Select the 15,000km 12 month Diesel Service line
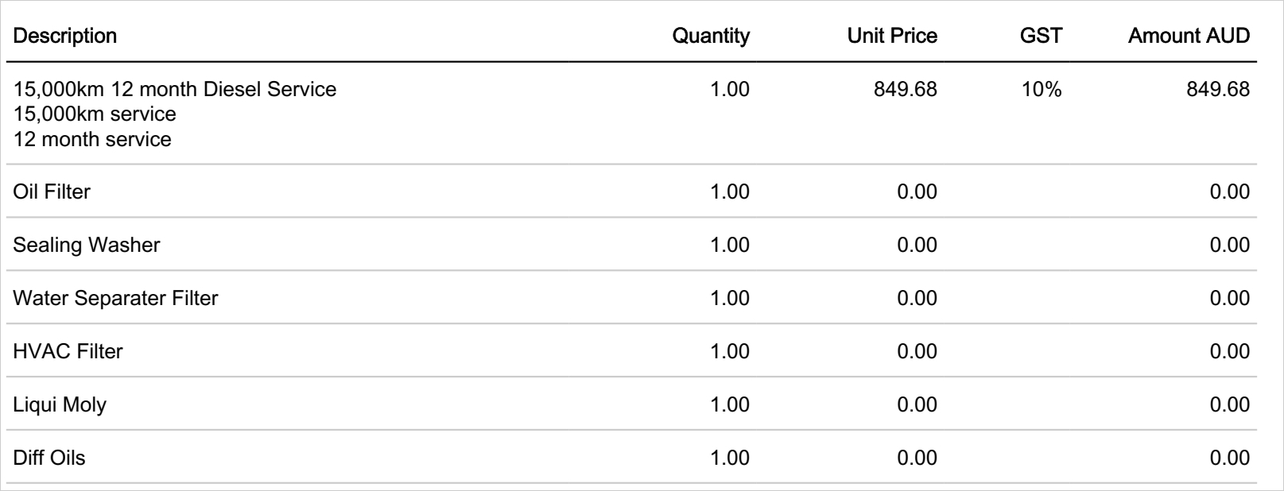 [x=175, y=89]
